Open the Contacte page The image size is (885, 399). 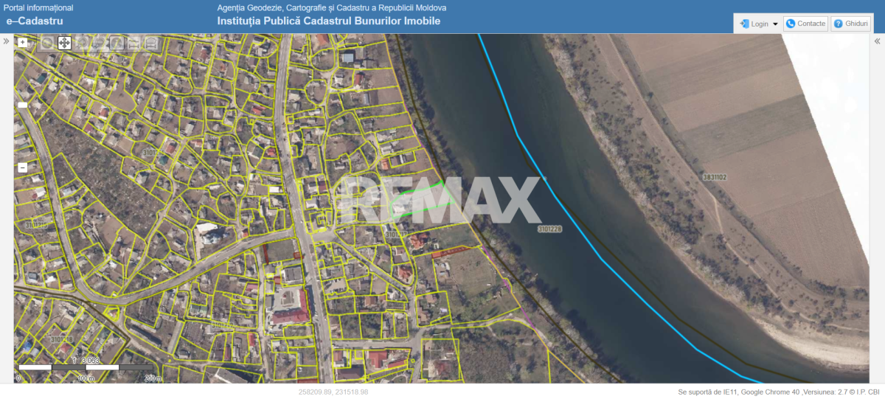coord(805,24)
